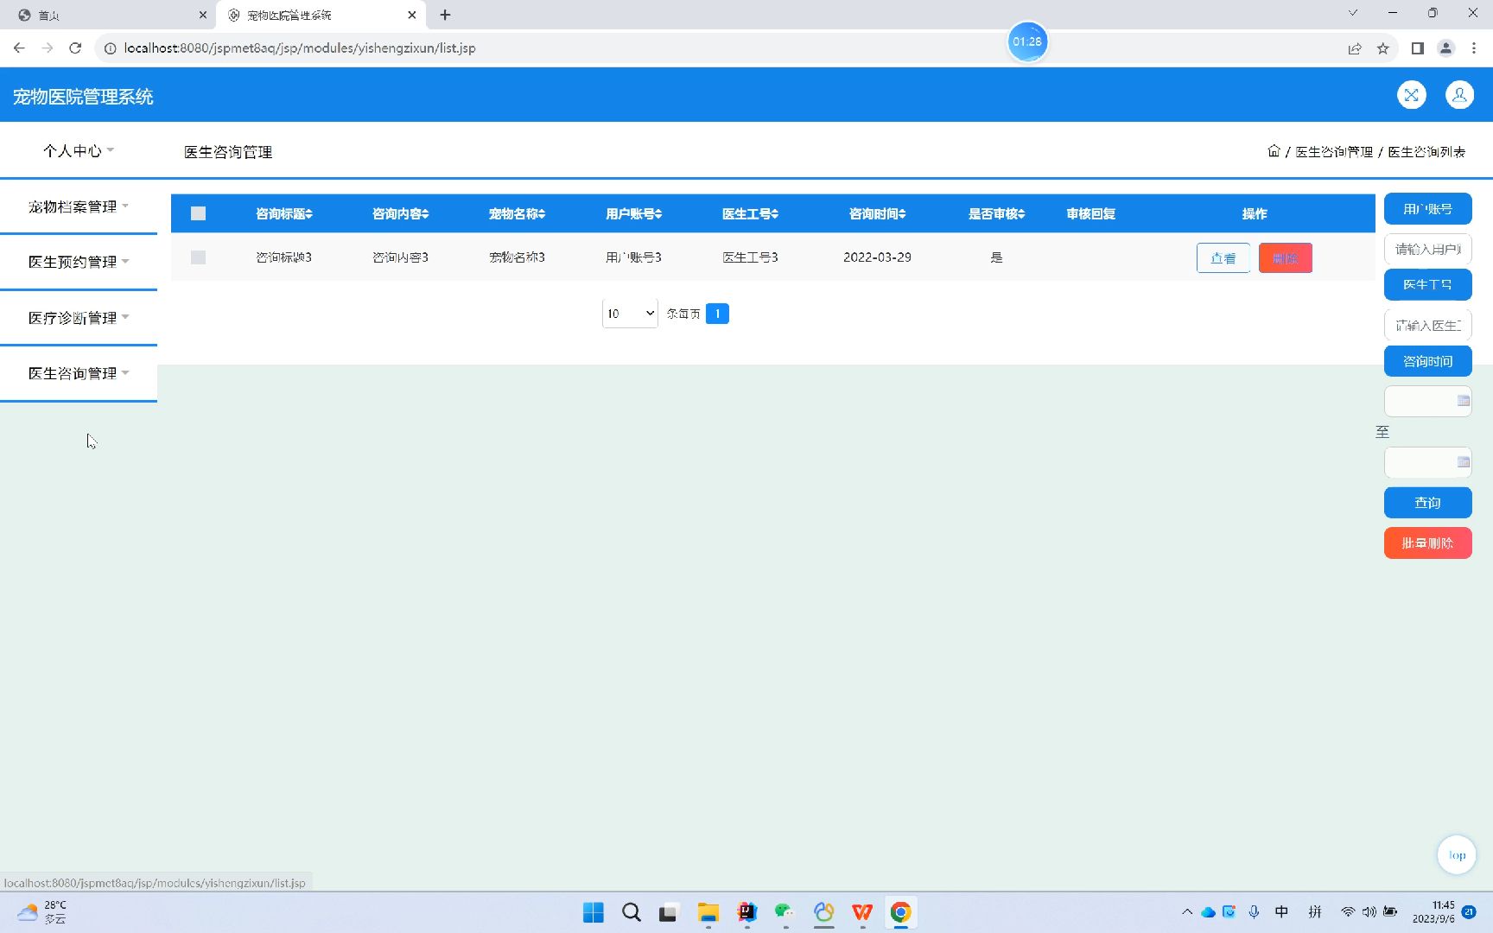
Task: Open WeChat from taskbar
Action: [785, 912]
